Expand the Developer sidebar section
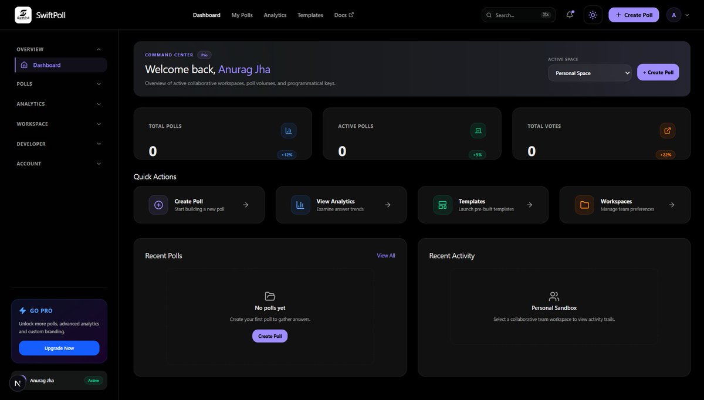 pyautogui.click(x=59, y=144)
